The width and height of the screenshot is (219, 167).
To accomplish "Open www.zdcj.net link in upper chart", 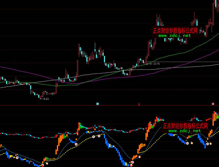I will pyautogui.click(x=174, y=35).
